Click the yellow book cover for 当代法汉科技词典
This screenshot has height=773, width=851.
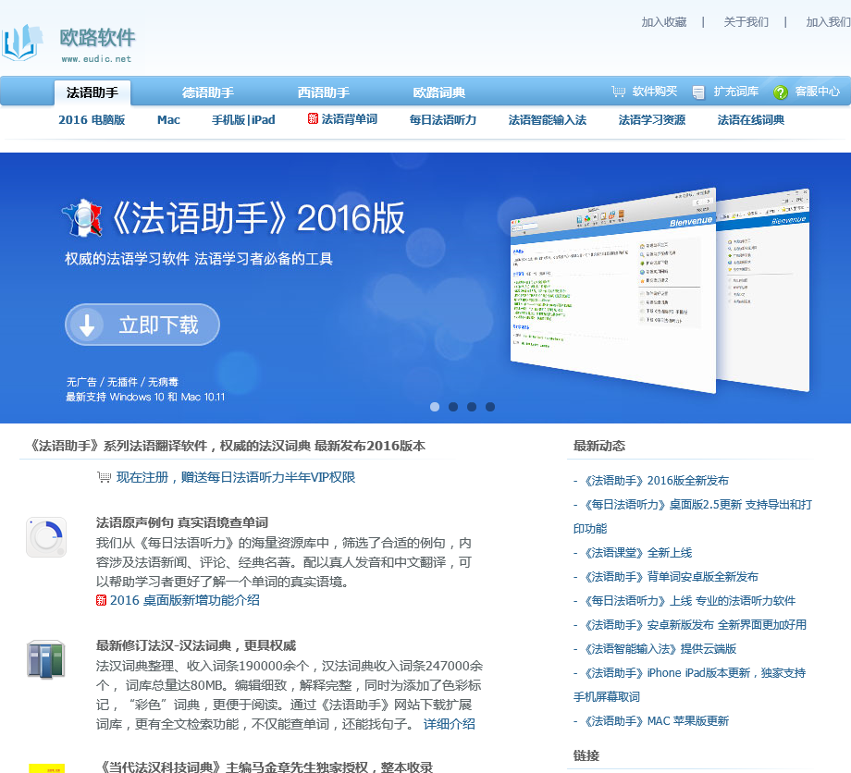coord(46,768)
